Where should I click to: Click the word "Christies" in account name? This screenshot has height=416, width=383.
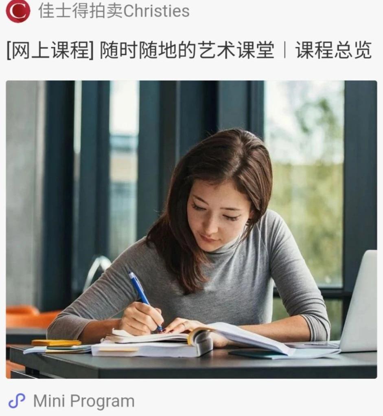coord(157,11)
